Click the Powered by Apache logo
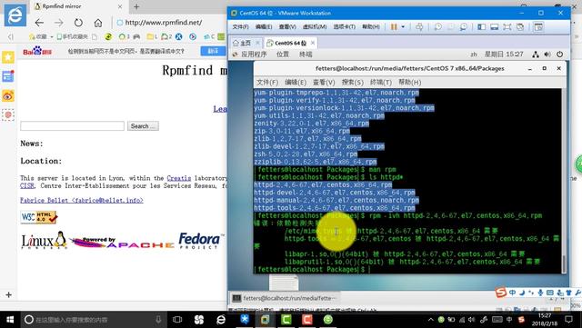The width and height of the screenshot is (582, 328). (x=122, y=243)
